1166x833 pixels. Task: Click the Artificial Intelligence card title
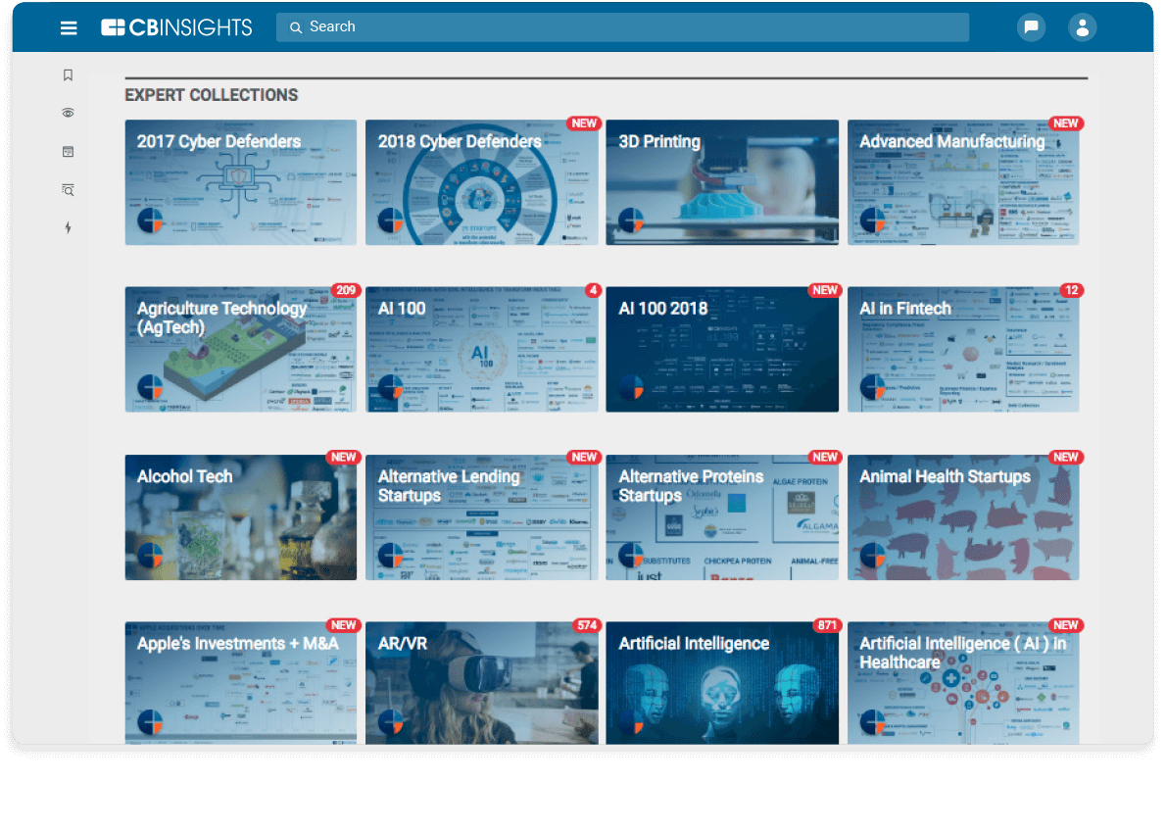coord(694,643)
